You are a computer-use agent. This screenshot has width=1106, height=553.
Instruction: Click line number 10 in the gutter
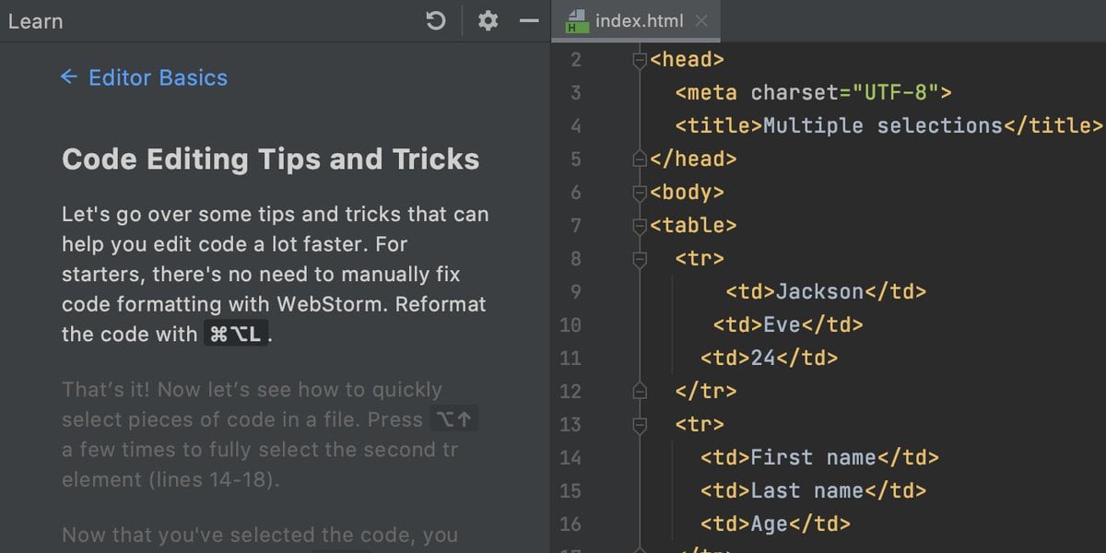pyautogui.click(x=571, y=325)
